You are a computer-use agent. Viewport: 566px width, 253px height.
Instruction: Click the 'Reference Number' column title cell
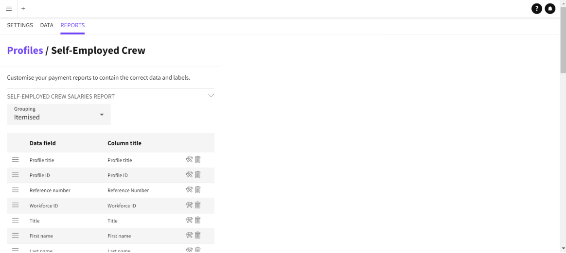(128, 190)
